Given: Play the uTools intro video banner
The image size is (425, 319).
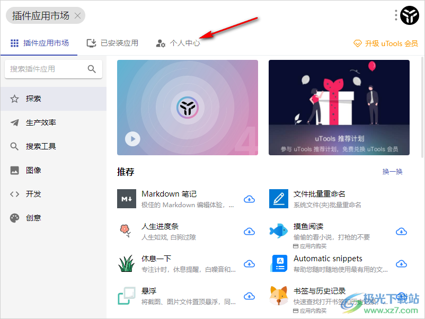Looking at the screenshot, I should click(132, 139).
